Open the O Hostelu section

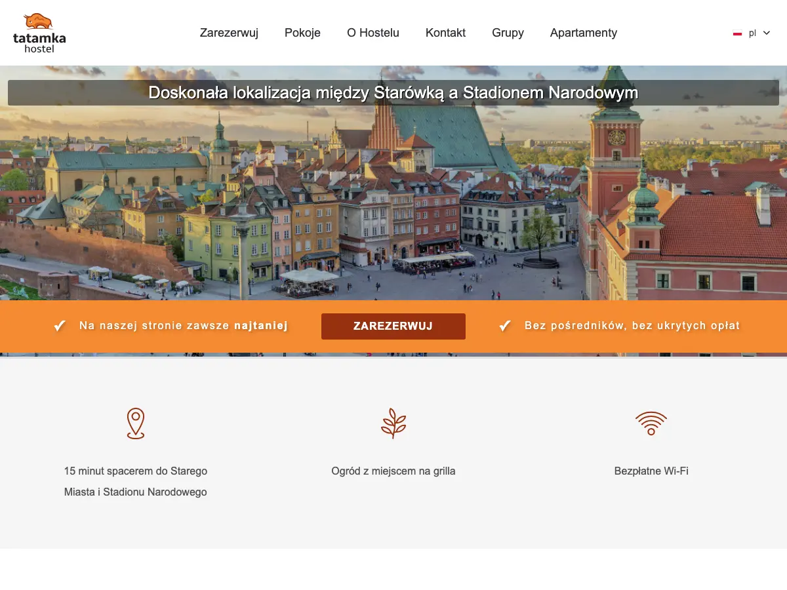coord(373,33)
